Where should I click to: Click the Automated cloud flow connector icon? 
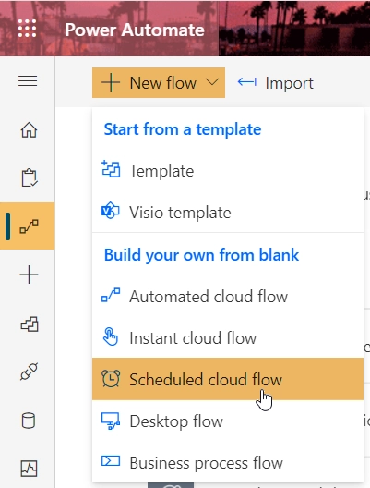111,295
